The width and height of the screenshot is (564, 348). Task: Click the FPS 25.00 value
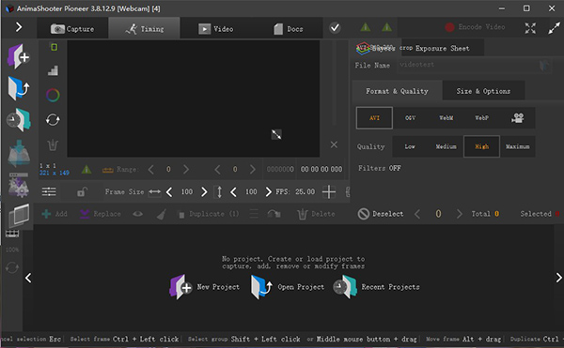pyautogui.click(x=305, y=192)
